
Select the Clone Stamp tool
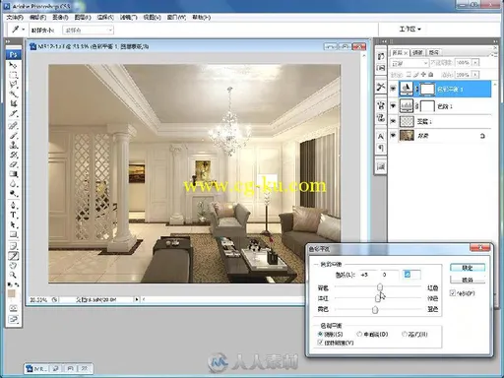(13, 145)
